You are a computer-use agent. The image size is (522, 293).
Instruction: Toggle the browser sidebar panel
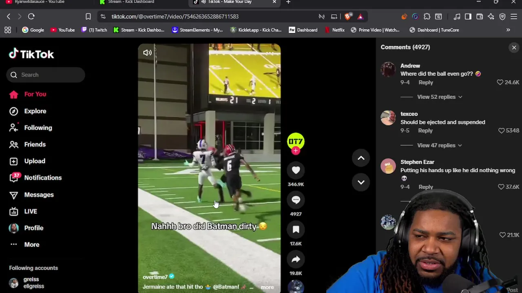[468, 16]
